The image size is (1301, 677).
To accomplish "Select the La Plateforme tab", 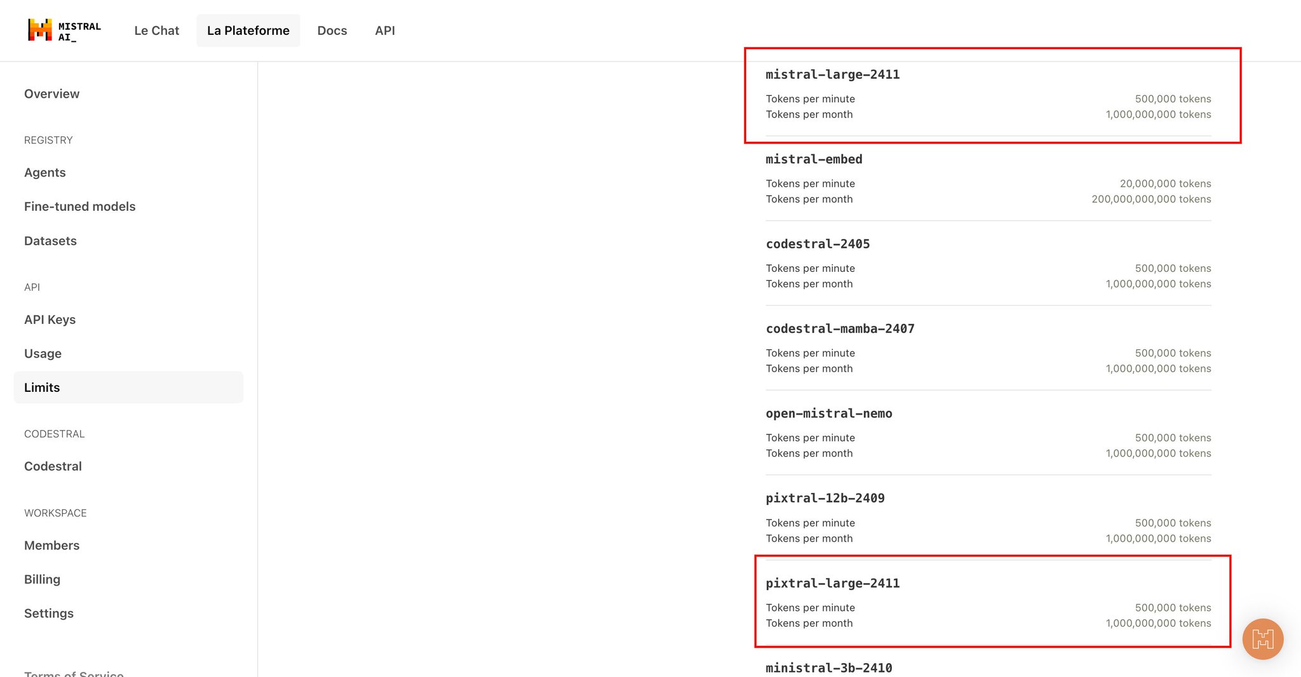I will (x=248, y=30).
